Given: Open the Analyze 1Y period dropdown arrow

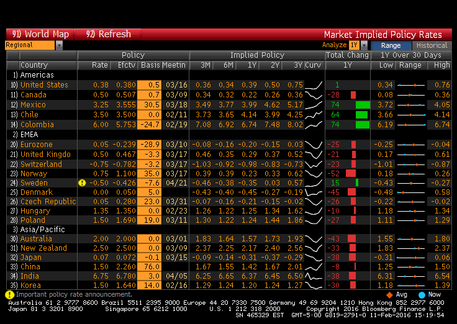Looking at the screenshot, I should coord(364,45).
